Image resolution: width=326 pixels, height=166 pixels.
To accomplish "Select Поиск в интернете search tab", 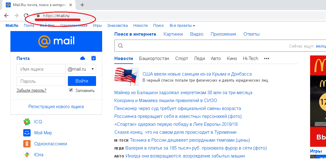I will point(135,34).
